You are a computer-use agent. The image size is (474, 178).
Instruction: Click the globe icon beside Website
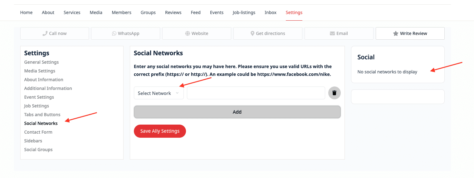[188, 33]
